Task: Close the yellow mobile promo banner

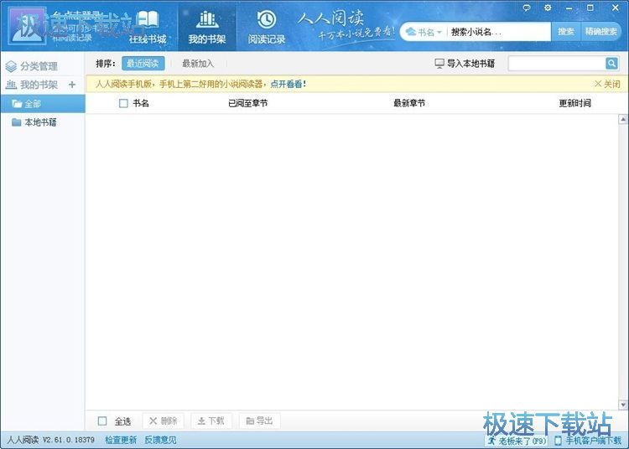Action: click(x=607, y=84)
